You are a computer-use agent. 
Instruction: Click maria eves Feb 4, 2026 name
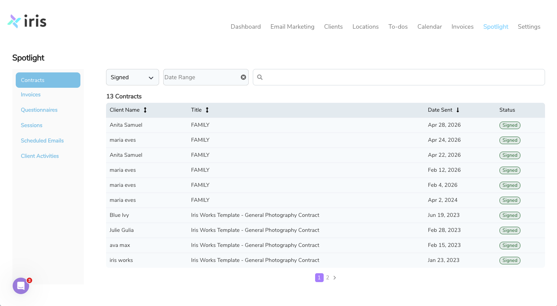[x=122, y=185]
